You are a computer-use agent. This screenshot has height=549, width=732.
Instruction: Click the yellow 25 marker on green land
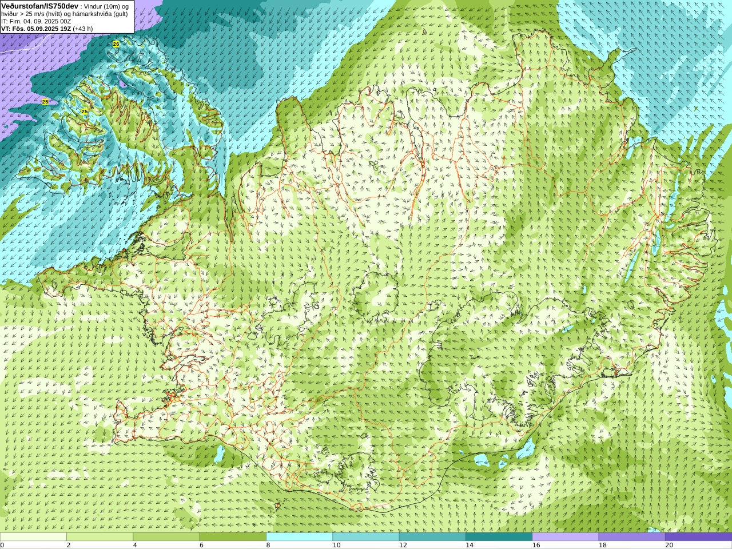85,112
